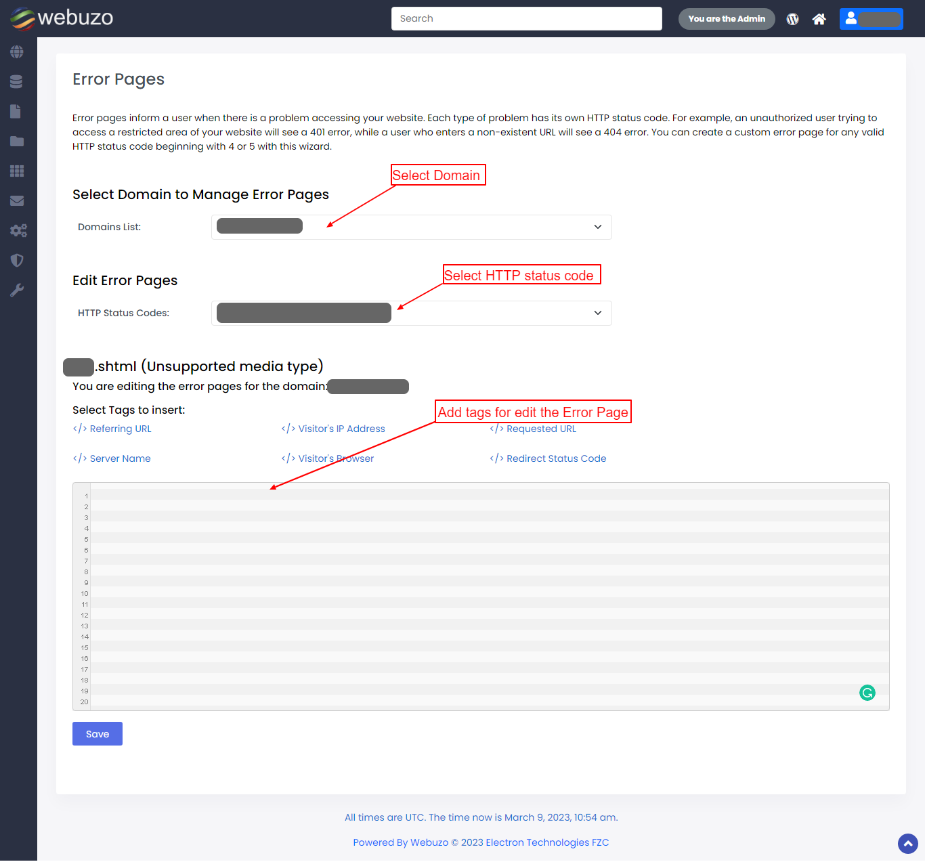Go to home via house icon
925x862 pixels.
click(819, 19)
